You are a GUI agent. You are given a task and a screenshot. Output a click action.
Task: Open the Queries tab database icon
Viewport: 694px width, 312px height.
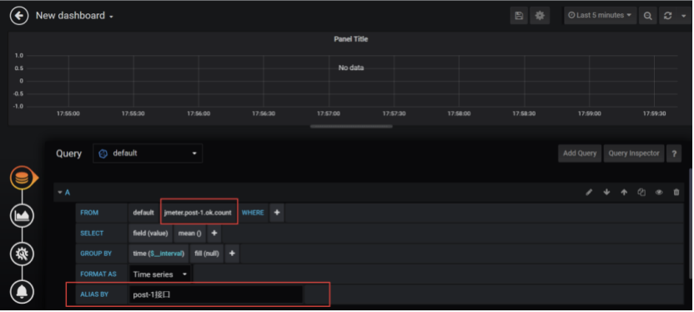point(22,179)
